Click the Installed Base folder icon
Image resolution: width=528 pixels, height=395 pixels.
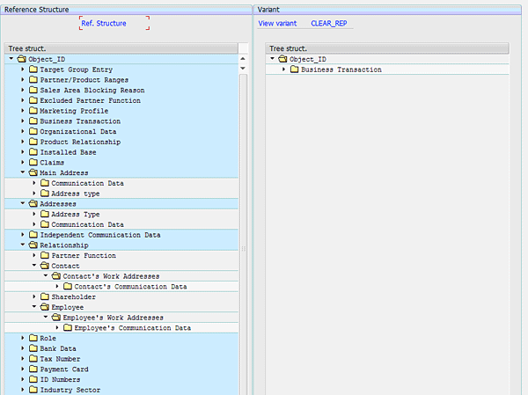[33, 152]
